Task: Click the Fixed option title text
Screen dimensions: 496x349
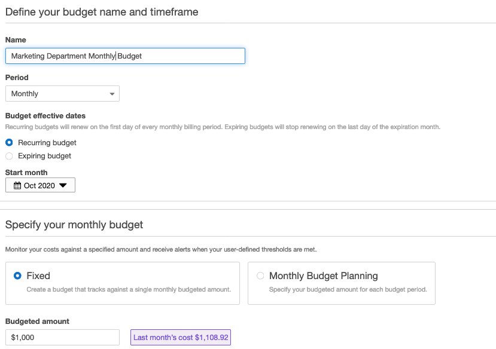Action: coord(38,276)
